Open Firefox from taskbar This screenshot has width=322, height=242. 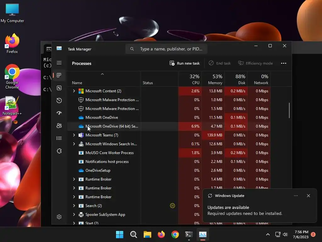[x=161, y=234]
